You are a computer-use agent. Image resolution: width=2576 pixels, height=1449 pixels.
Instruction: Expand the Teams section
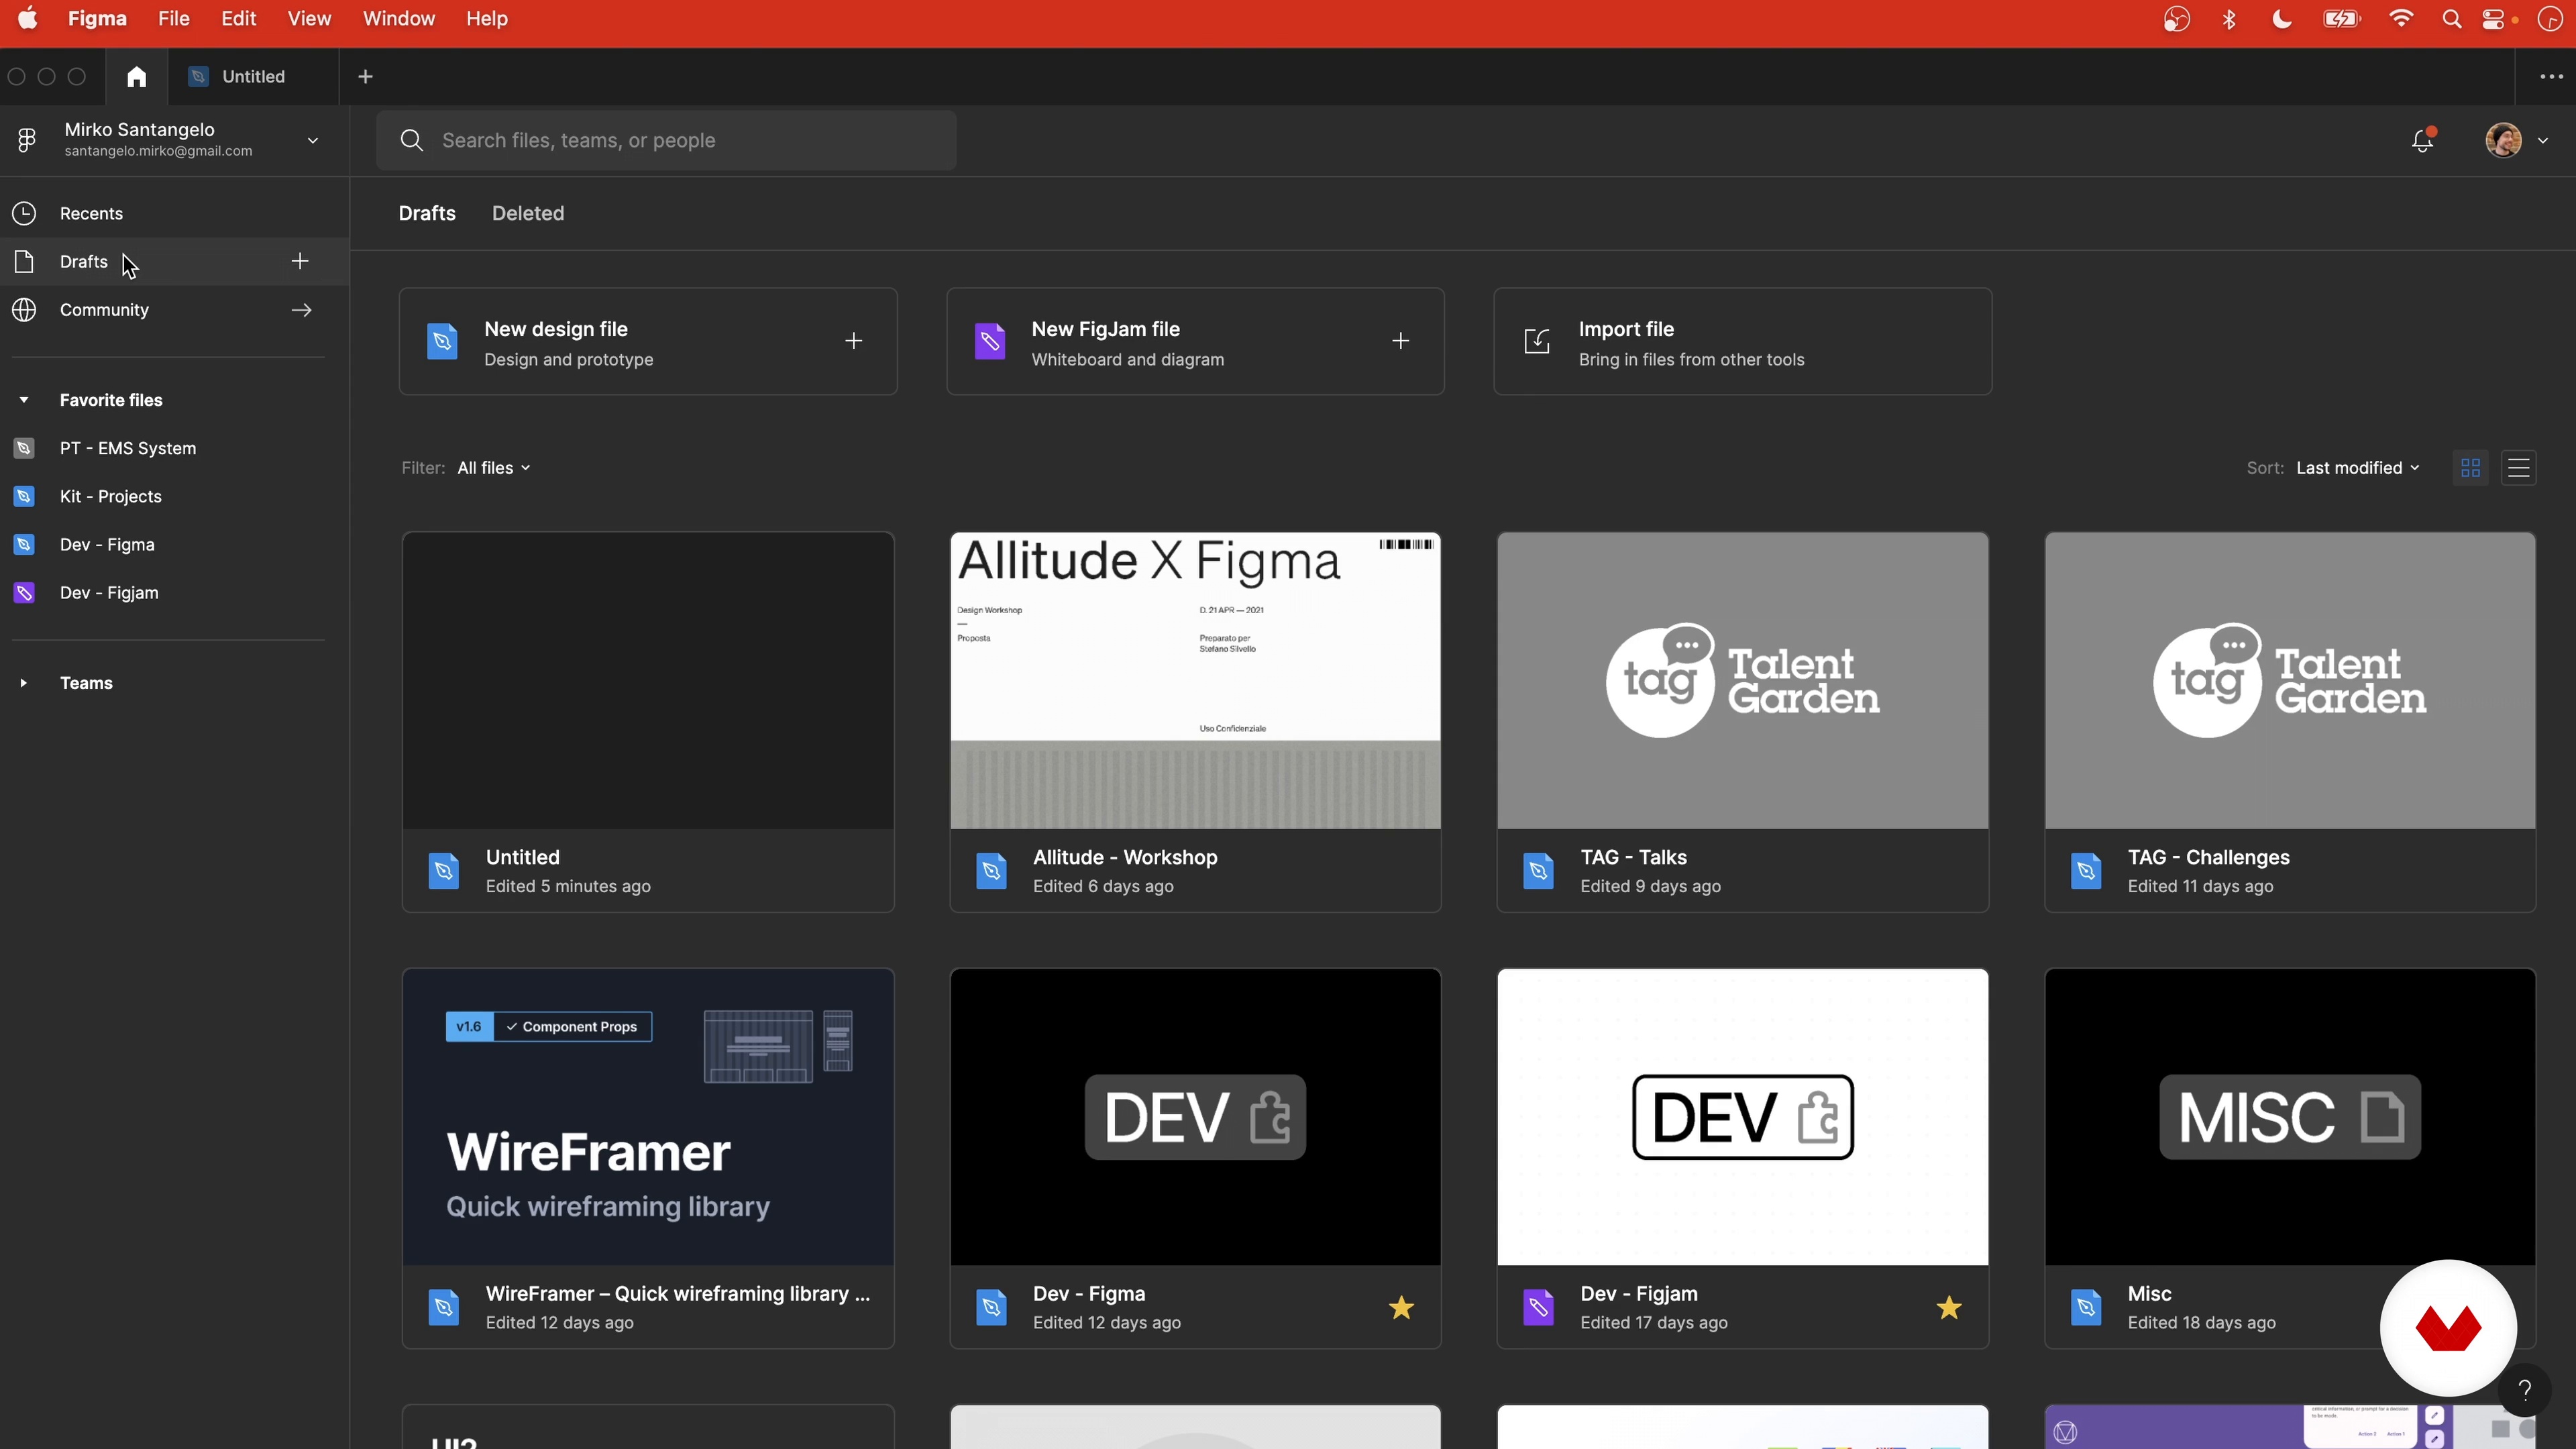point(24,683)
